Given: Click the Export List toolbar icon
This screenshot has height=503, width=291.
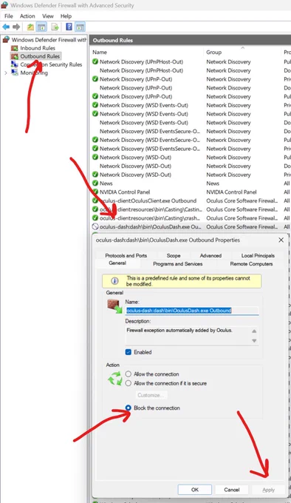Looking at the screenshot, I should pyautogui.click(x=55, y=27).
